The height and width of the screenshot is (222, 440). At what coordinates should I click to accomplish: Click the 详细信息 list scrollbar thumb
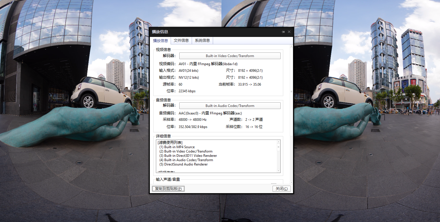coord(279,146)
